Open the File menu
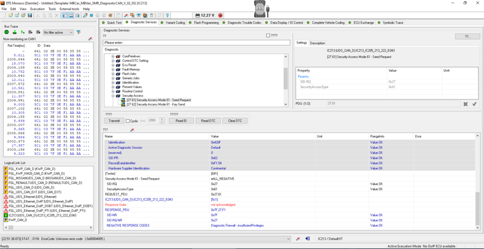The width and height of the screenshot is (484, 249). (4, 9)
